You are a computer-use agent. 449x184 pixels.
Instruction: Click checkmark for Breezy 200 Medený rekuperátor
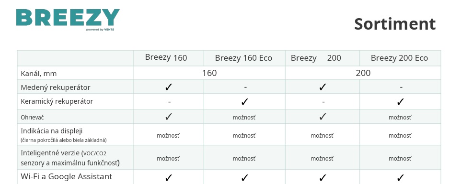[322, 87]
